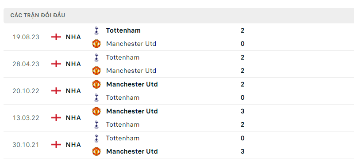Click Manchester Utd crest in 19.08.23 match

point(96,44)
